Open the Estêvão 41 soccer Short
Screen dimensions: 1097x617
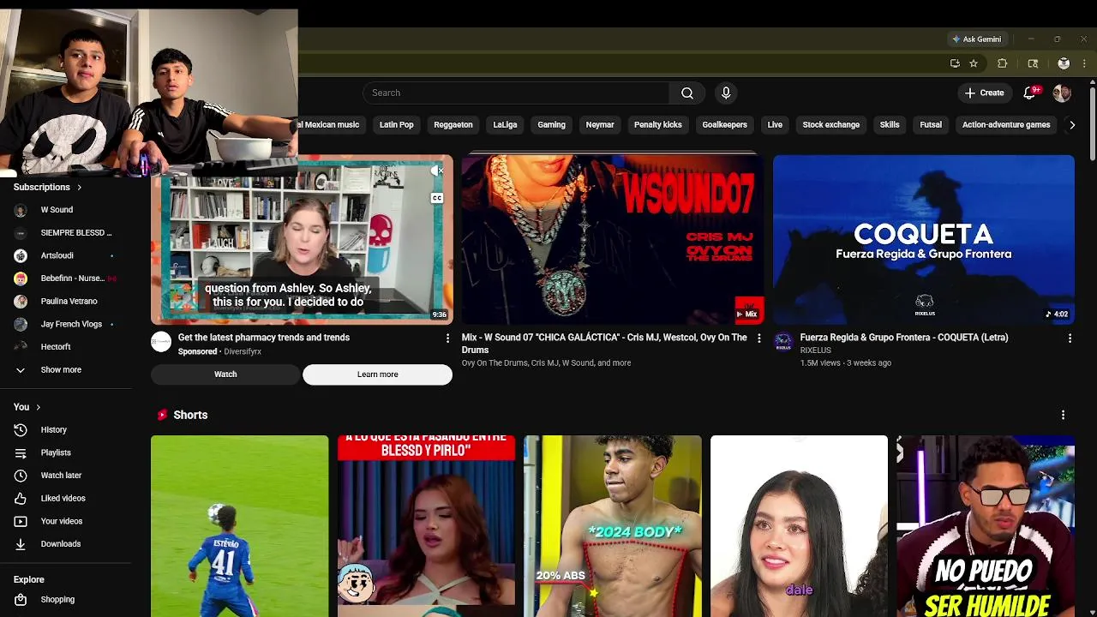[x=239, y=526]
